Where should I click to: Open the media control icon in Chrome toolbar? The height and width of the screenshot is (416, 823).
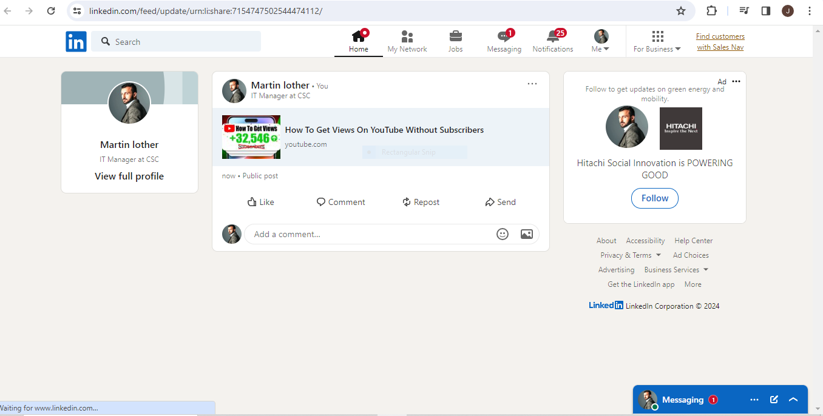pos(744,11)
